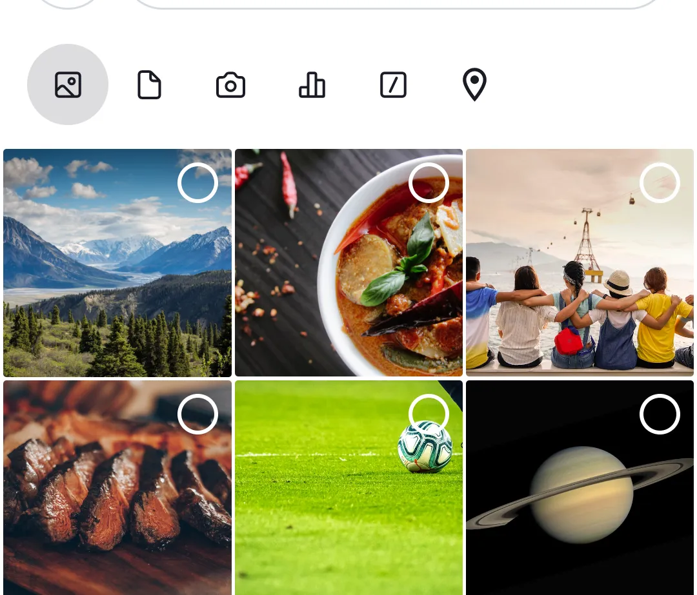Open the mountain landscape thumbnail
The height and width of the screenshot is (595, 697).
(x=117, y=263)
